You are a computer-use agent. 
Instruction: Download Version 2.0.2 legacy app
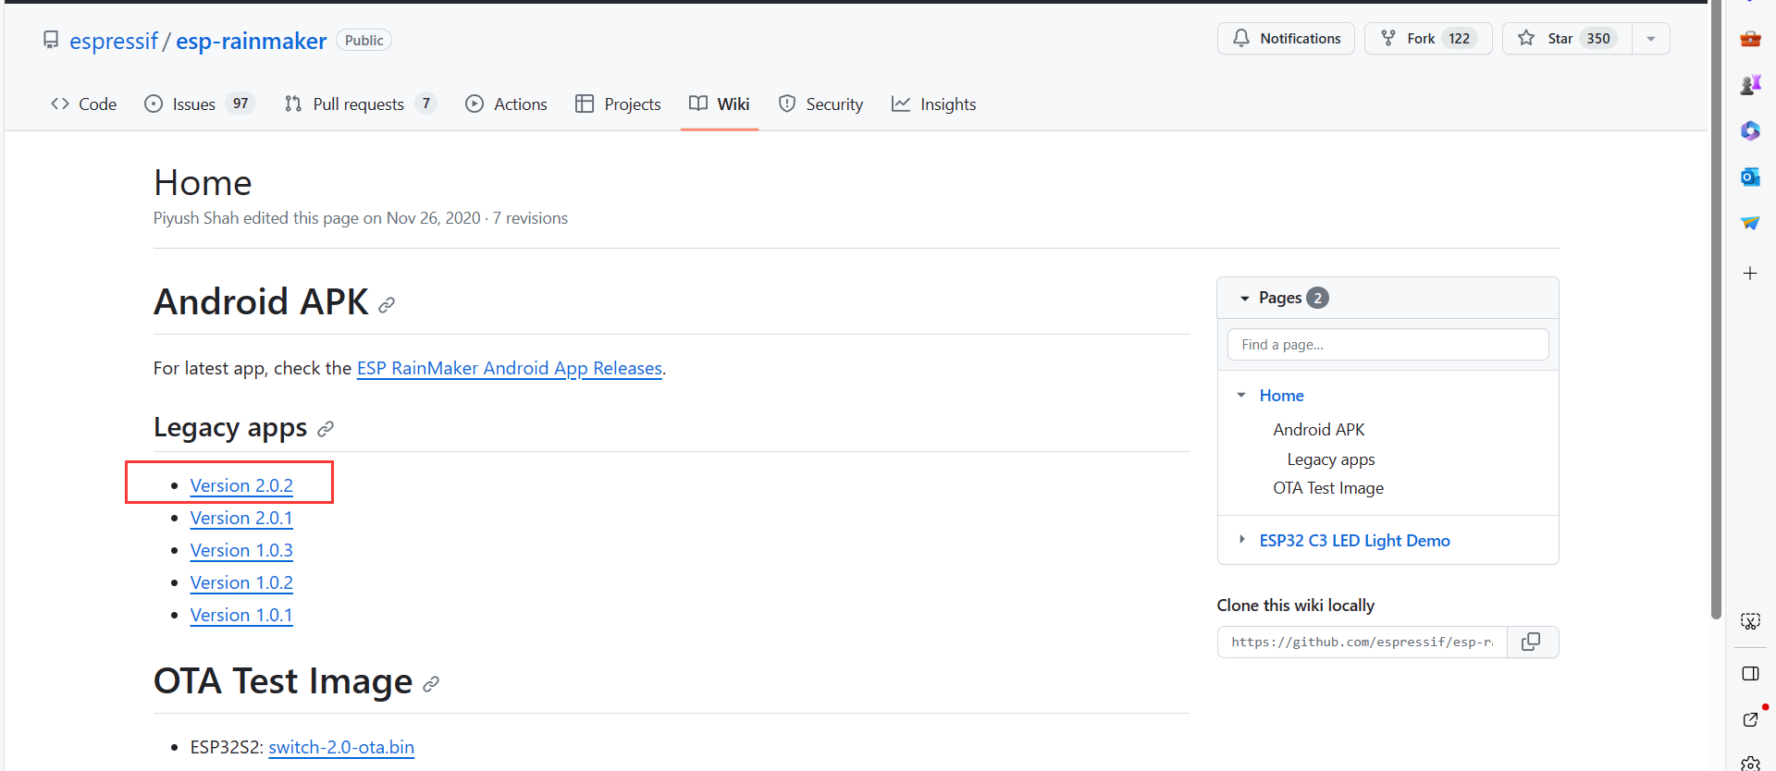click(241, 485)
